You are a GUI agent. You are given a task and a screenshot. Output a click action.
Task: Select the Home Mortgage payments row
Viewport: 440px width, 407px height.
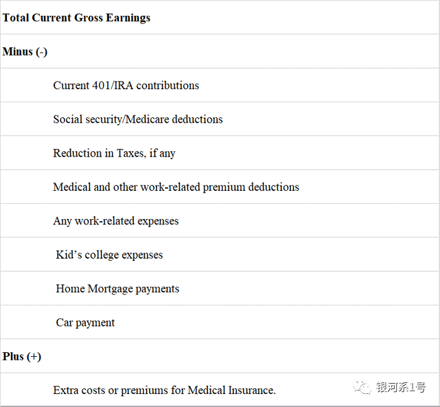pyautogui.click(x=118, y=289)
